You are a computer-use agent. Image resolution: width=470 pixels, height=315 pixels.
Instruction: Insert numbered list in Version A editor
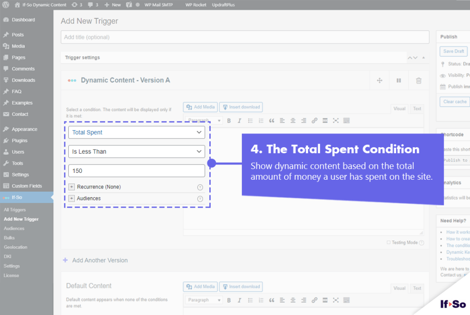click(x=261, y=121)
